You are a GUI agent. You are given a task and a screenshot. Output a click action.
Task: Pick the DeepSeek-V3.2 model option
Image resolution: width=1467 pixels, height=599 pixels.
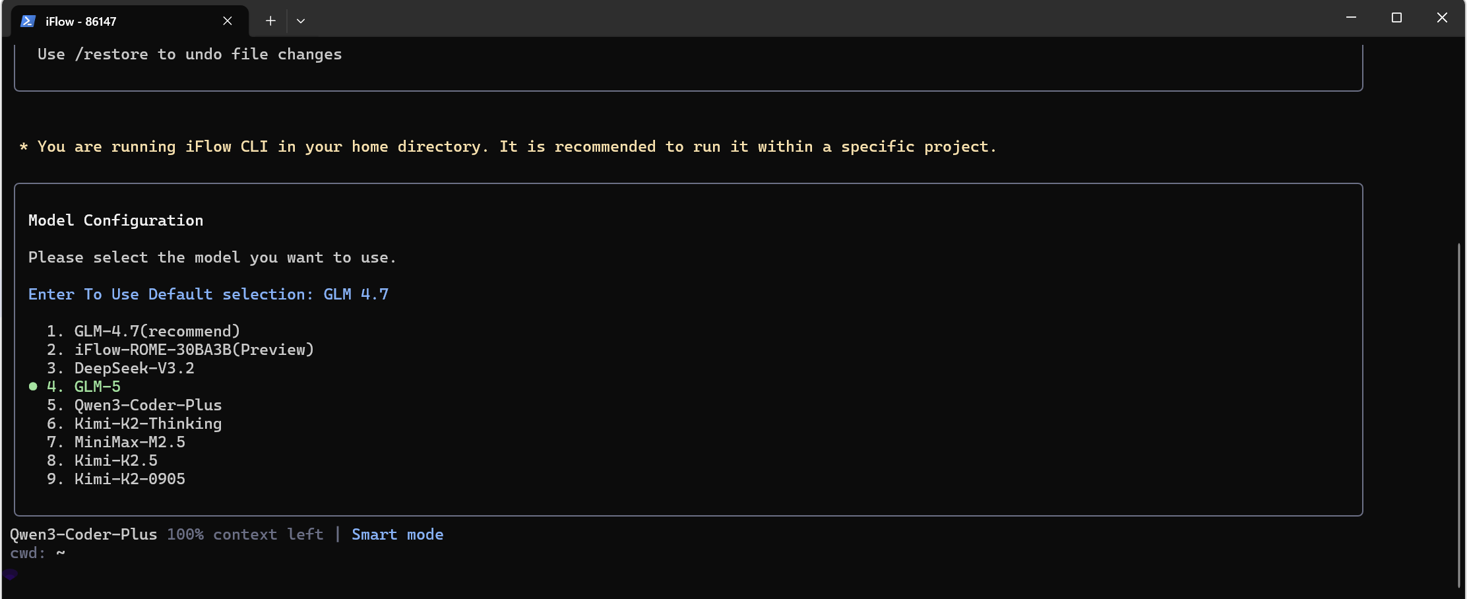pos(134,368)
